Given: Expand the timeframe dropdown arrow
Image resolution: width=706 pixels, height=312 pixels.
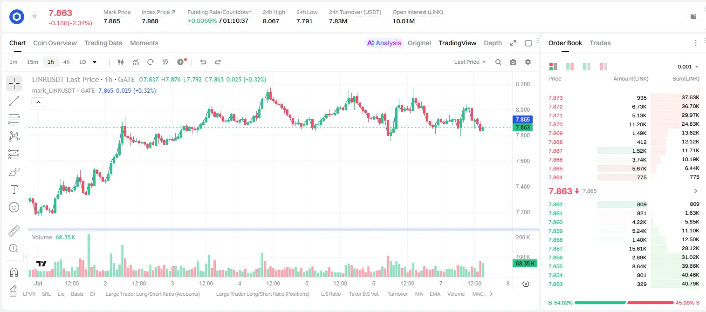Looking at the screenshot, I should (95, 62).
